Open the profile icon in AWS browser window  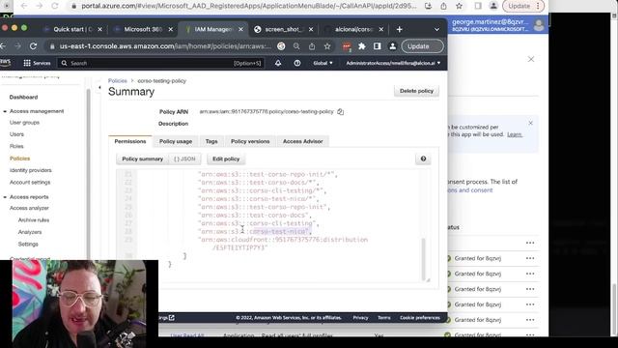(393, 46)
